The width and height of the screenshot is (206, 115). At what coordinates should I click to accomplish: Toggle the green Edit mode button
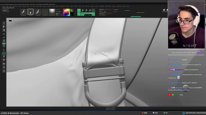[x=79, y=11]
